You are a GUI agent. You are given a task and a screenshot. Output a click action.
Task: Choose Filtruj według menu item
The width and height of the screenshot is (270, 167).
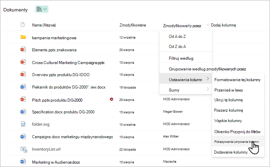(186, 58)
